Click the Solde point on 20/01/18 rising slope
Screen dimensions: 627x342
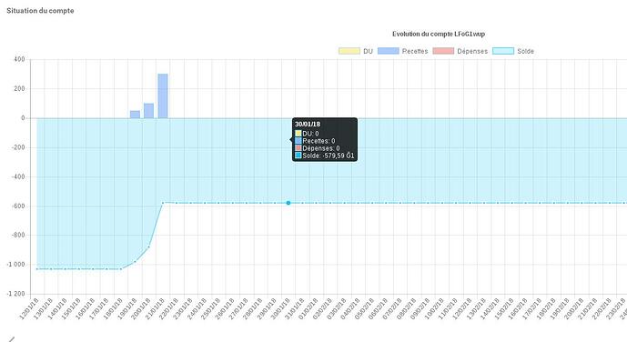pyautogui.click(x=148, y=246)
